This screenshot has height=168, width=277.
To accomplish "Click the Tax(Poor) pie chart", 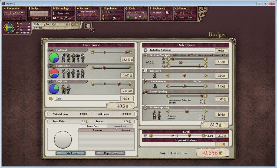I will pyautogui.click(x=54, y=58).
